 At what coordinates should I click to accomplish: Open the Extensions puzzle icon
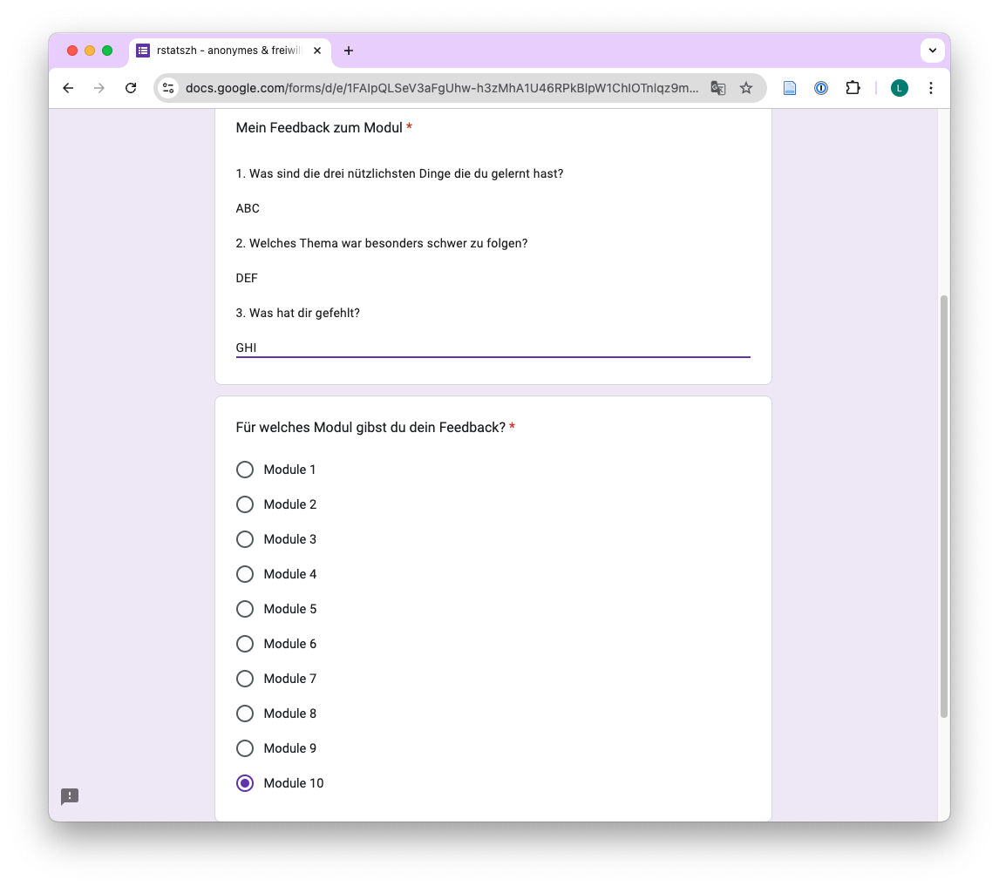pyautogui.click(x=853, y=88)
